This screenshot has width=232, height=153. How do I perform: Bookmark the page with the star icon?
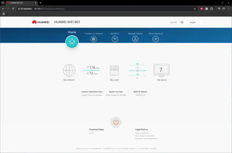click(x=195, y=9)
